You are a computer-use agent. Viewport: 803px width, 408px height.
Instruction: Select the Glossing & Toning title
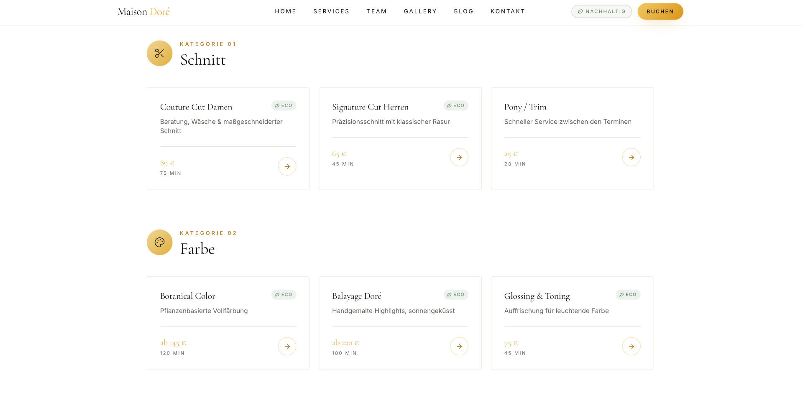click(537, 296)
